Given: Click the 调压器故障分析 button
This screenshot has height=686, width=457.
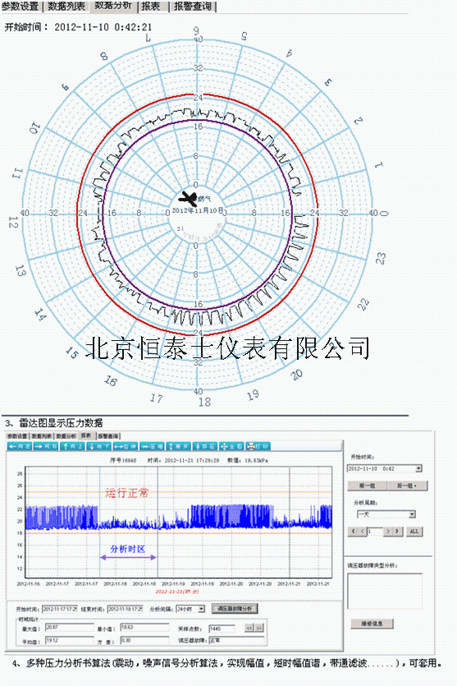Looking at the screenshot, I should (x=235, y=609).
